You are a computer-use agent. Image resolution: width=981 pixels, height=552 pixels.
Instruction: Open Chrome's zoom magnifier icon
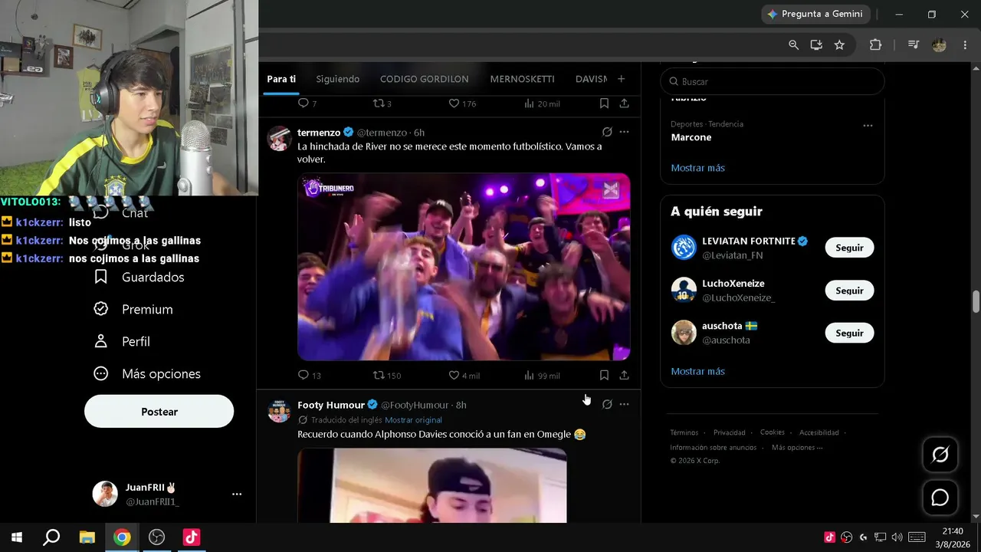pos(794,45)
